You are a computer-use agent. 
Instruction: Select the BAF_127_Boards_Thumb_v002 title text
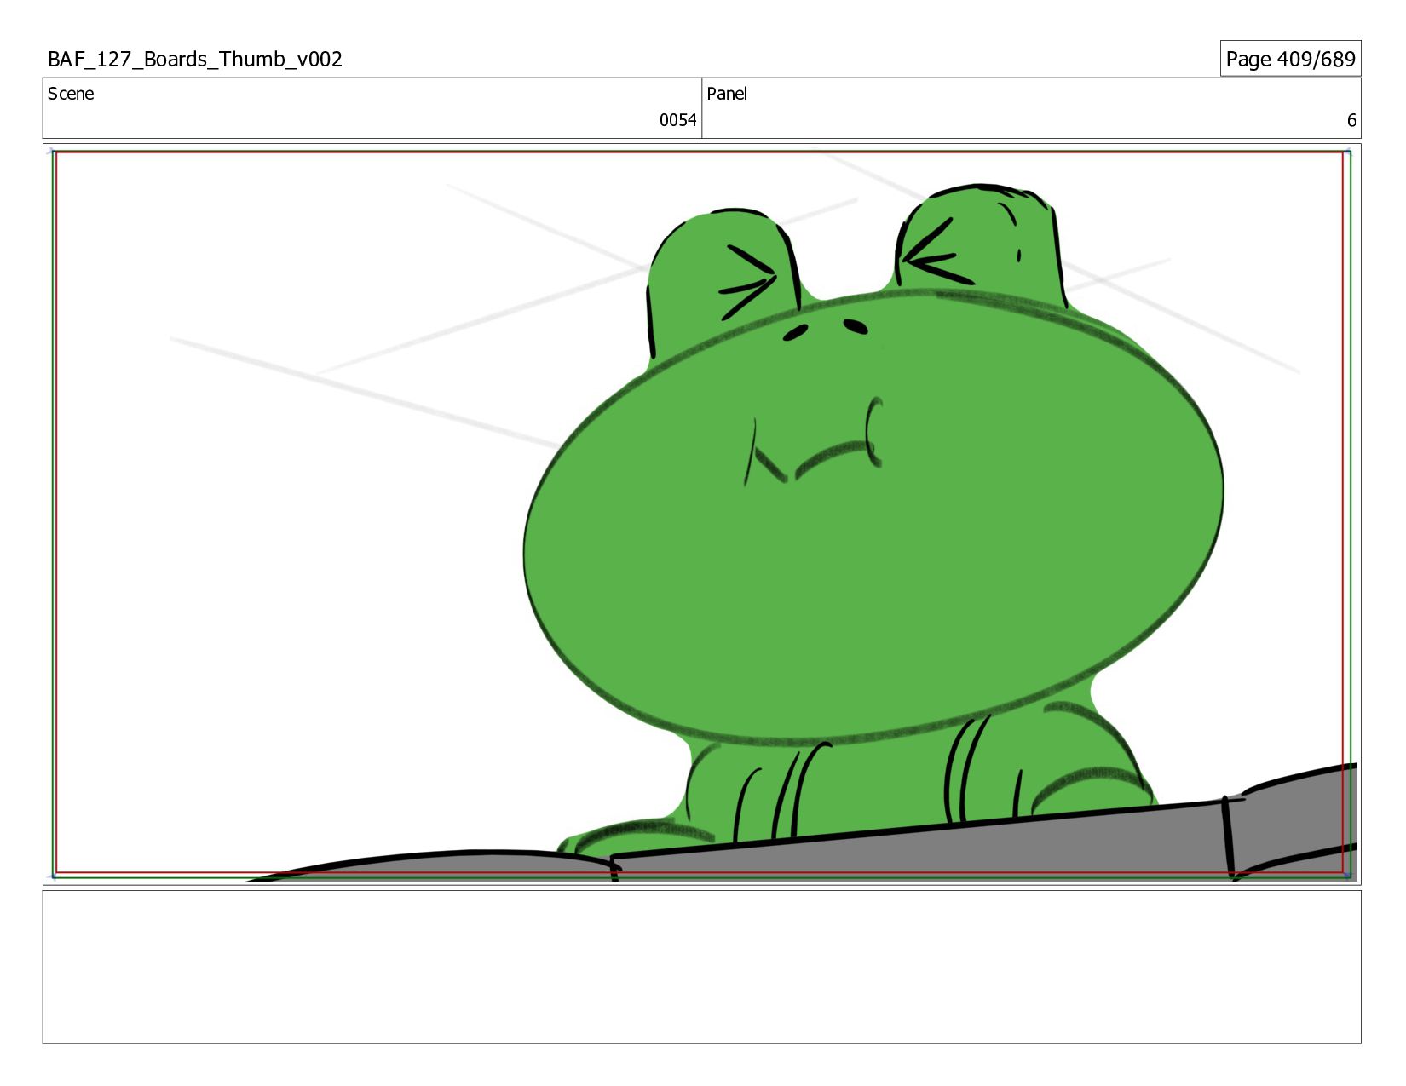click(x=195, y=59)
